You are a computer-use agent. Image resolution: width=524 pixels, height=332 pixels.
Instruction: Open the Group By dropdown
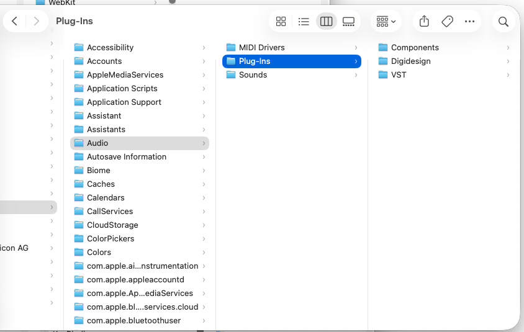386,21
